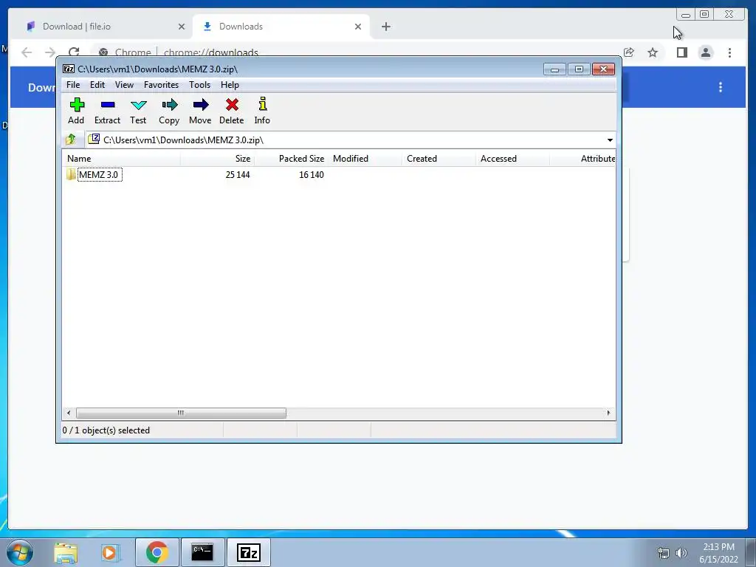756x567 pixels.
Task: Click the size value 25 144
Action: 238,175
